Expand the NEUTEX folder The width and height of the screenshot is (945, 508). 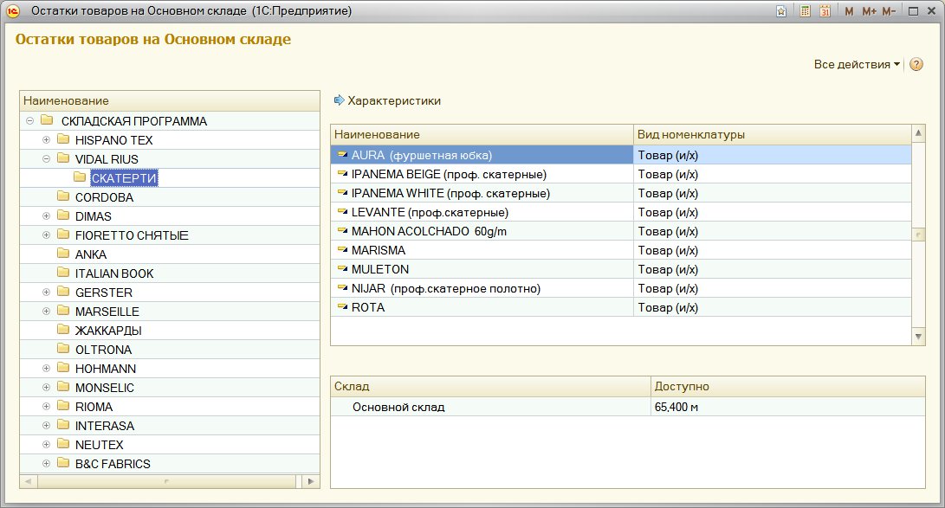pyautogui.click(x=46, y=444)
